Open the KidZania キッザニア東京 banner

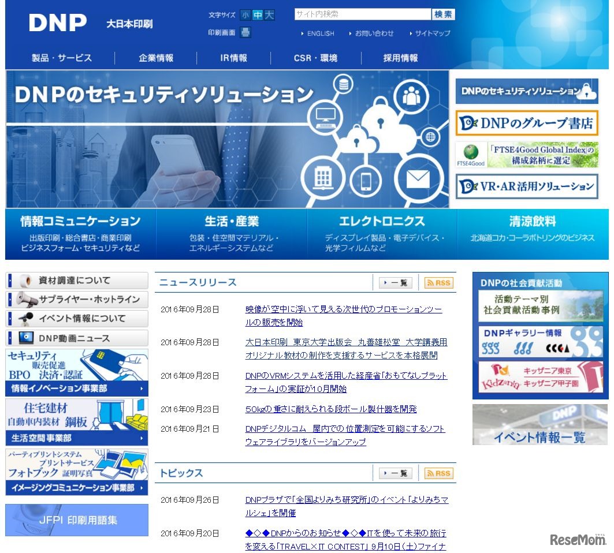click(541, 376)
